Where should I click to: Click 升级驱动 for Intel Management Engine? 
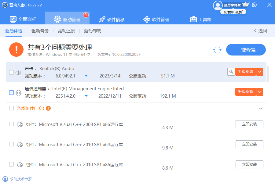246,92
